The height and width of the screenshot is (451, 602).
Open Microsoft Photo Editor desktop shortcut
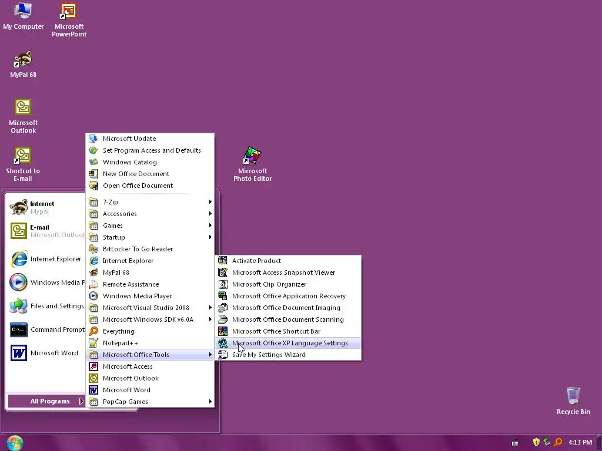click(x=252, y=164)
